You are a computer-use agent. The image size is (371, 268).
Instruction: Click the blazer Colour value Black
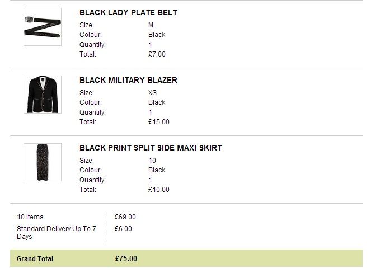click(157, 102)
